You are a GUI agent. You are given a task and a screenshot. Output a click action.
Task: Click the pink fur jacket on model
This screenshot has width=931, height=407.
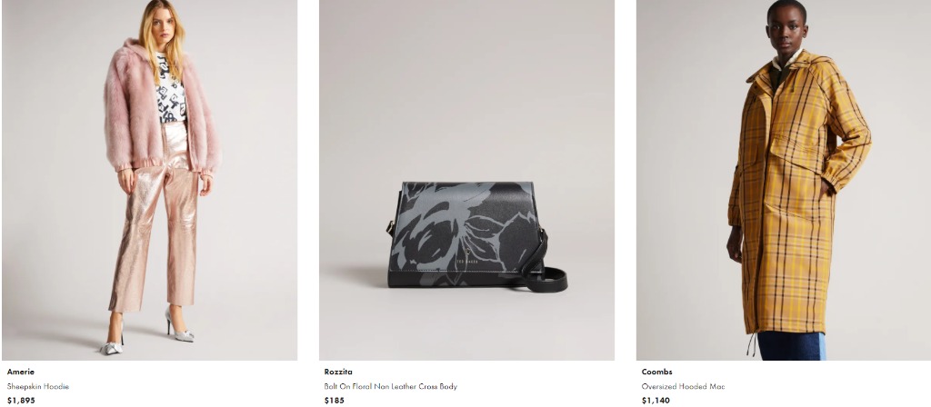point(134,113)
